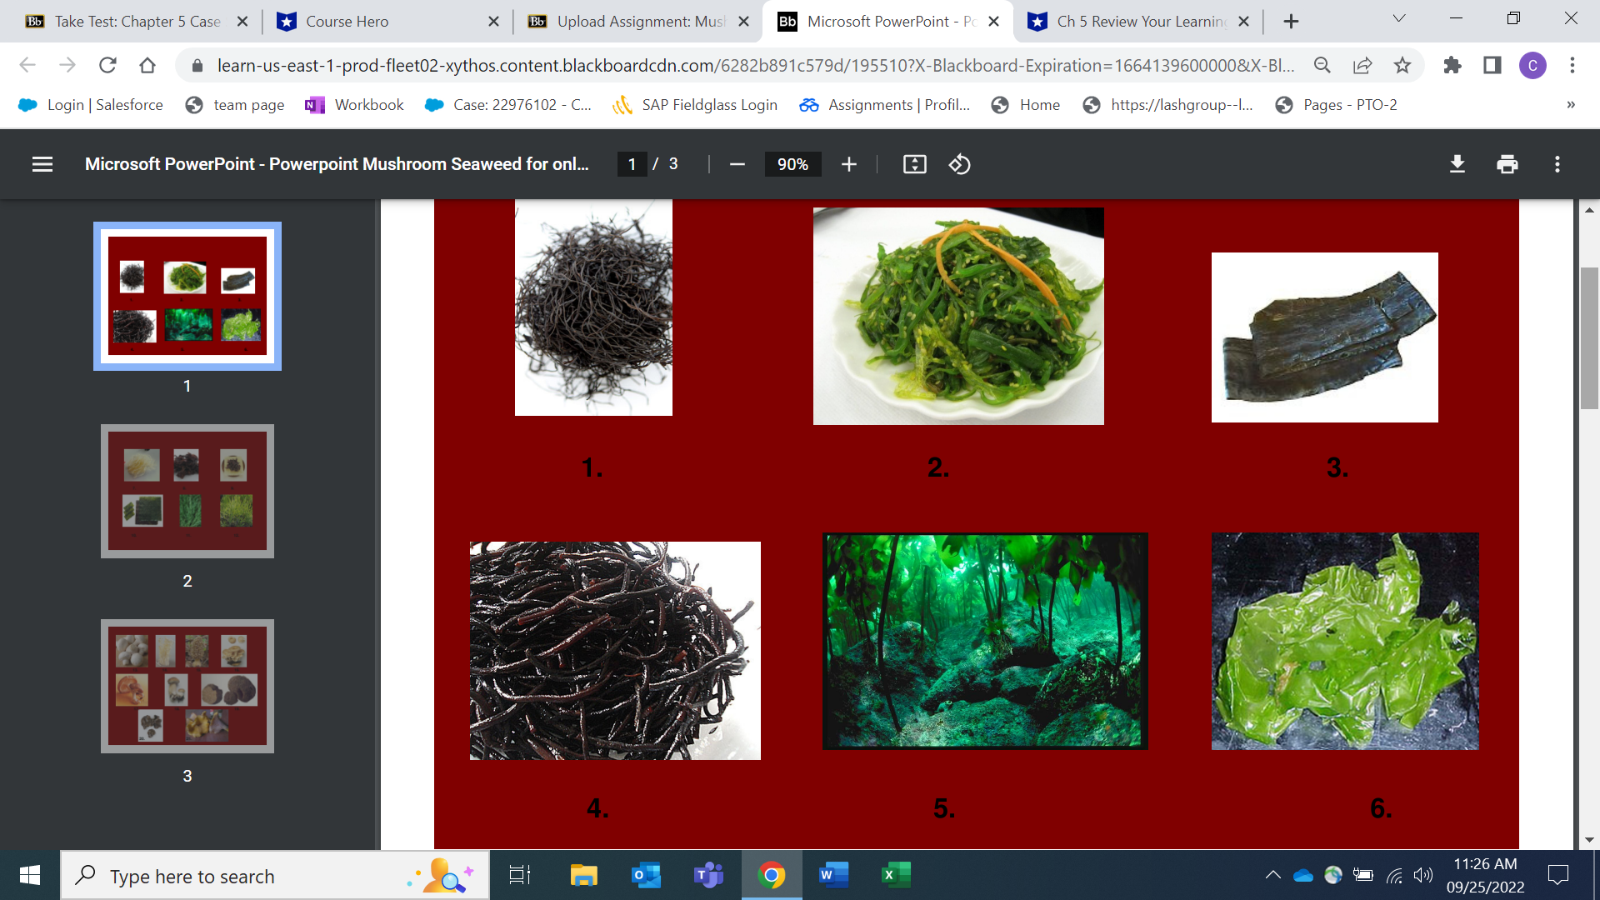Print the PDF document
This screenshot has width=1600, height=900.
click(x=1507, y=164)
